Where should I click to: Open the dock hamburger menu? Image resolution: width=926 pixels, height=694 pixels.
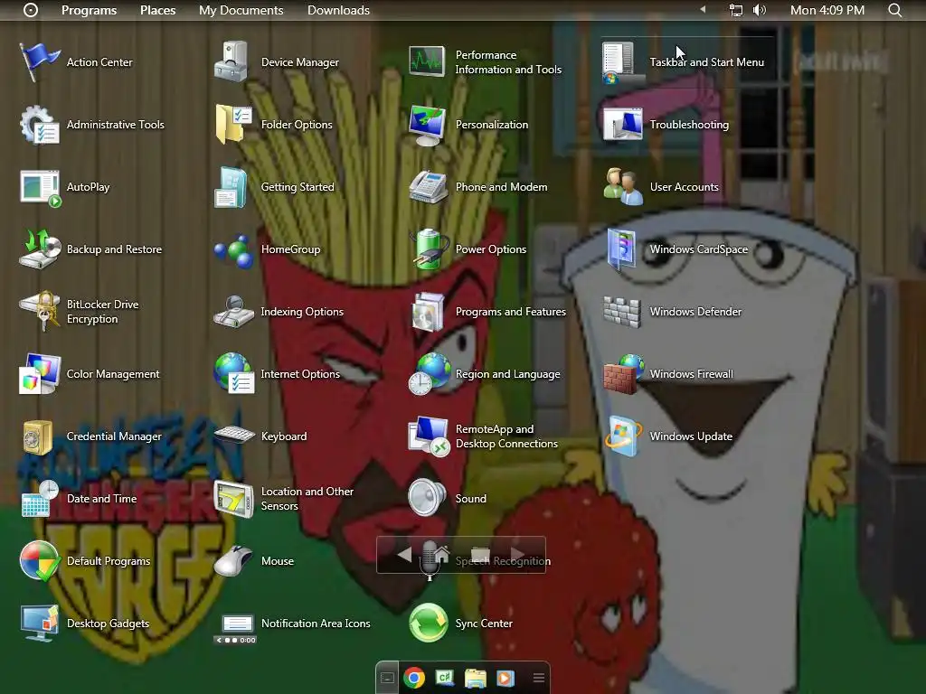(539, 678)
